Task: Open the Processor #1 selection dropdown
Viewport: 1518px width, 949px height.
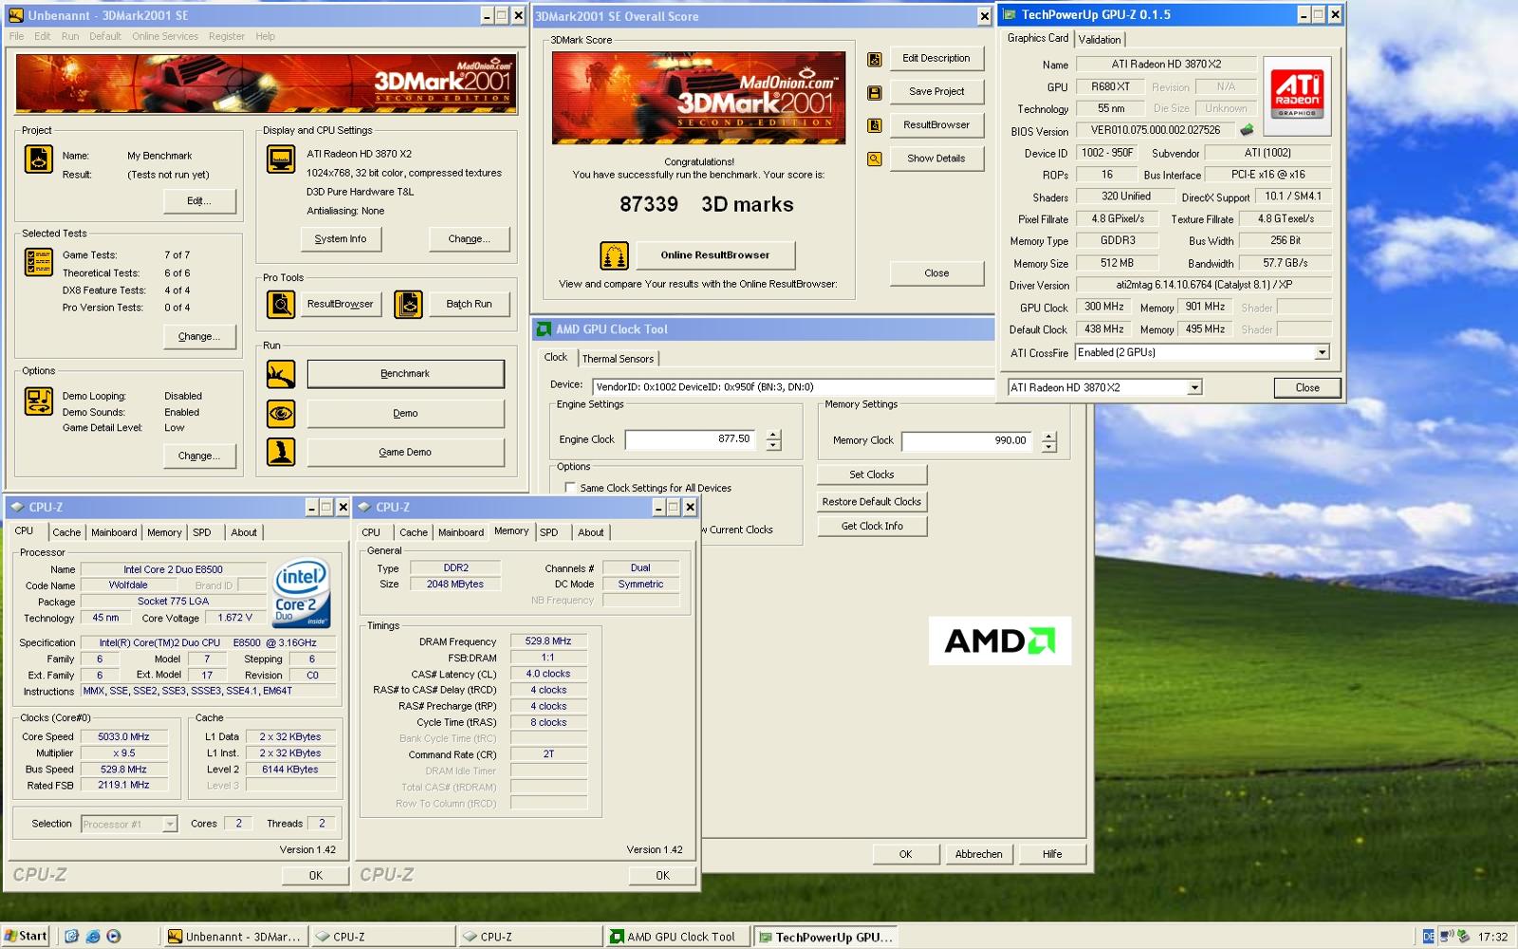Action: tap(170, 824)
